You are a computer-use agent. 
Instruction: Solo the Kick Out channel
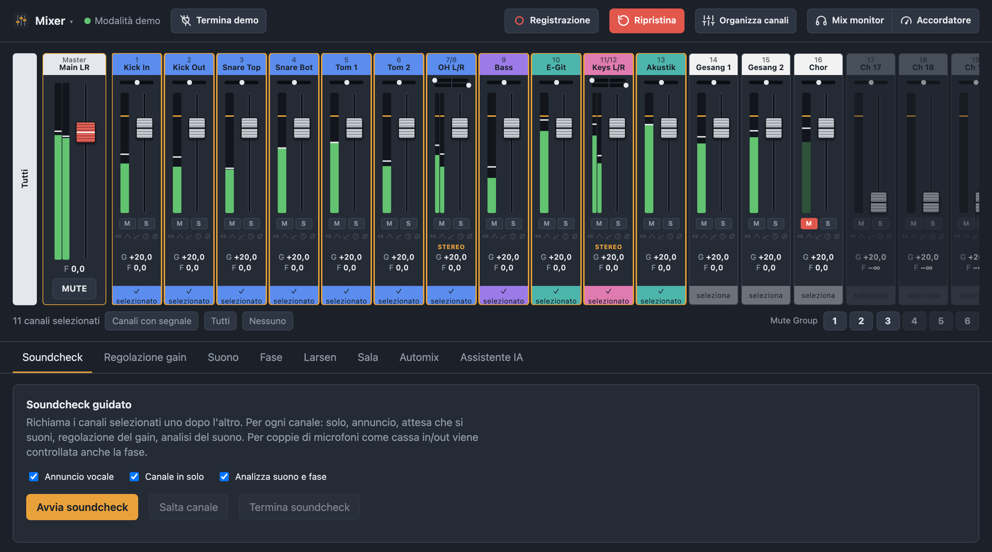[198, 224]
